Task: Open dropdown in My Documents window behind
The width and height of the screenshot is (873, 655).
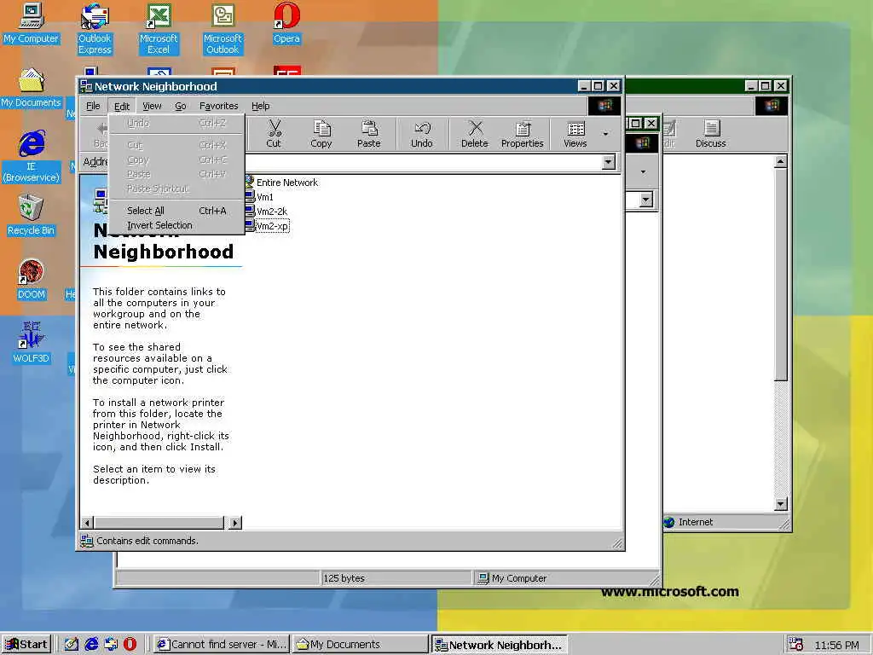Action: tap(646, 200)
